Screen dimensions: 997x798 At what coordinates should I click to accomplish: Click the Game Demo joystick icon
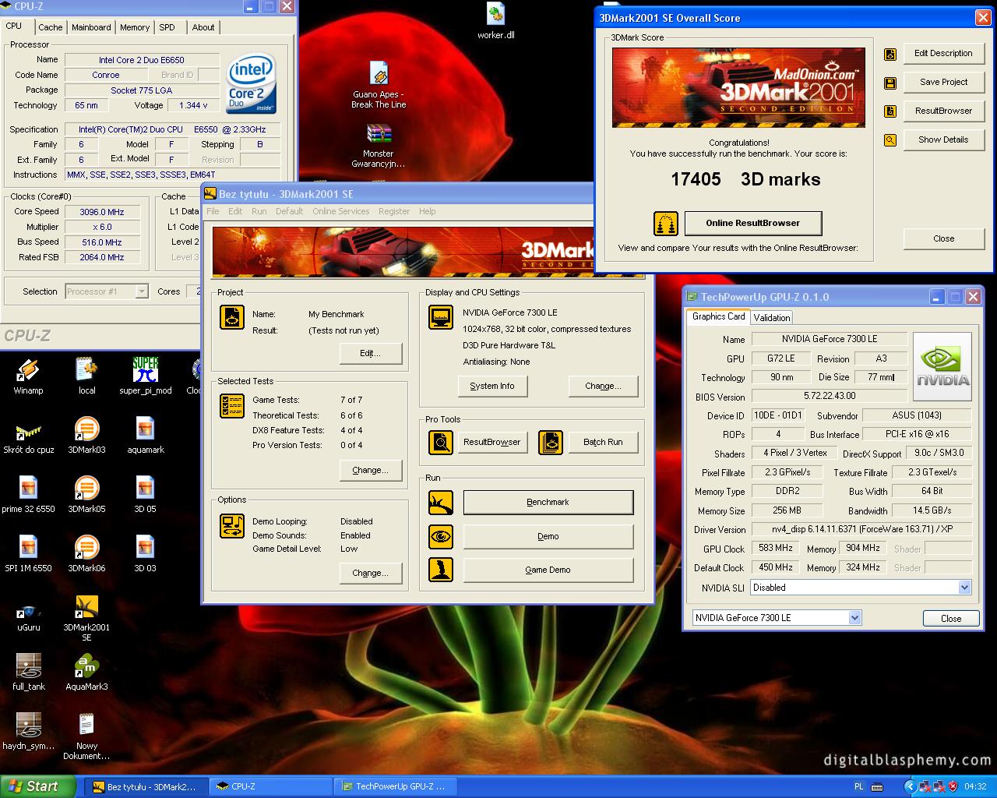pos(441,570)
